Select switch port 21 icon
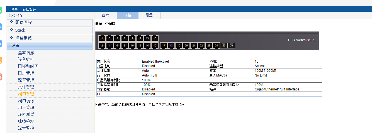The height and width of the screenshot is (133, 372). pyautogui.click(x=194, y=45)
